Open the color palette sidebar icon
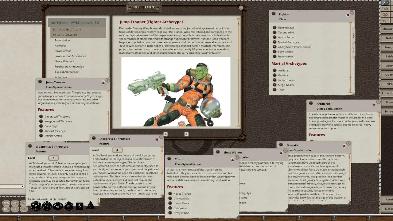 [385, 14]
